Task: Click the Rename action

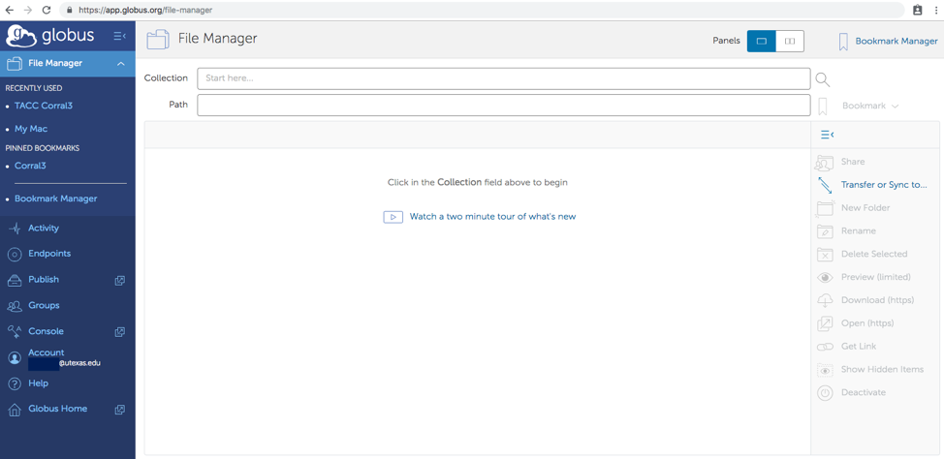Action: pyautogui.click(x=859, y=231)
